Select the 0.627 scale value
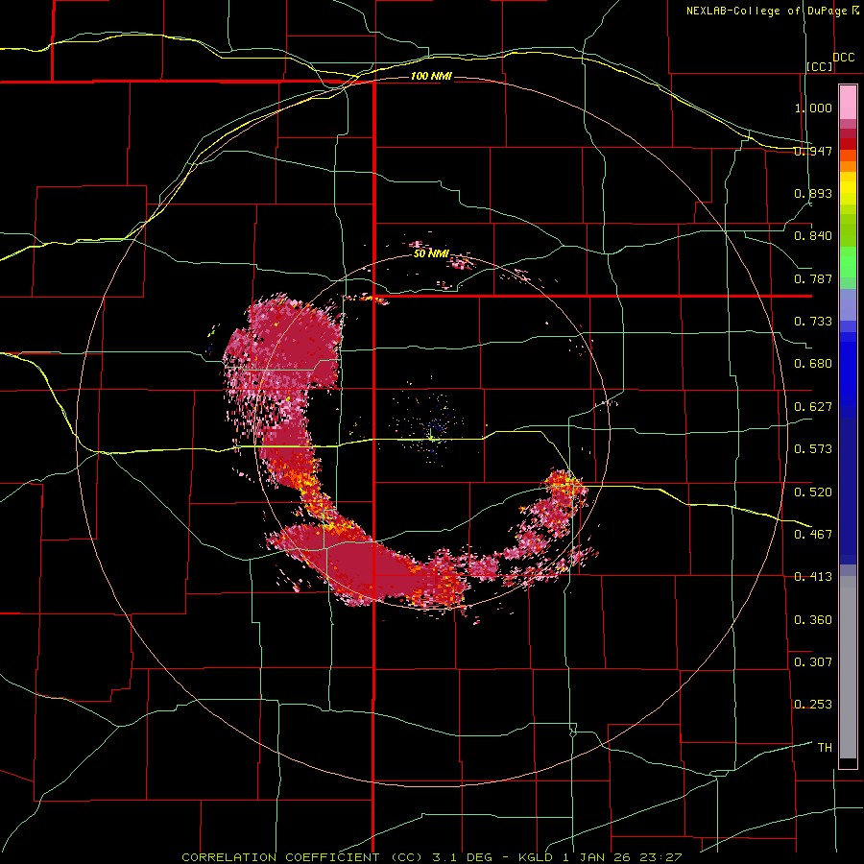Viewport: 864px width, 864px height. (x=813, y=407)
